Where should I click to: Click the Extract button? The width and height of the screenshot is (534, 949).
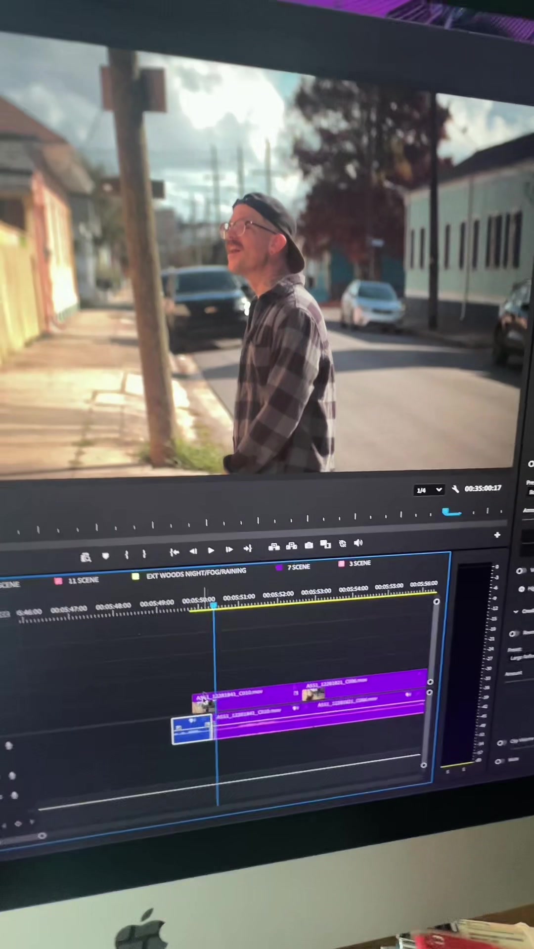pyautogui.click(x=291, y=545)
